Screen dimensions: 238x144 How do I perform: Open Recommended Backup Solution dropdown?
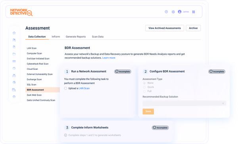point(184,103)
